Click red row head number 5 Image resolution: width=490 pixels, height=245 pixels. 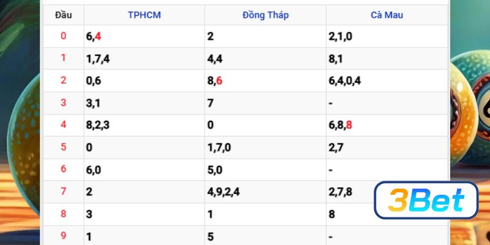coord(63,148)
